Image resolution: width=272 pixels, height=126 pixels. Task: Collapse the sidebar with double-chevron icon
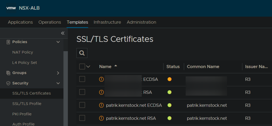click(x=63, y=33)
